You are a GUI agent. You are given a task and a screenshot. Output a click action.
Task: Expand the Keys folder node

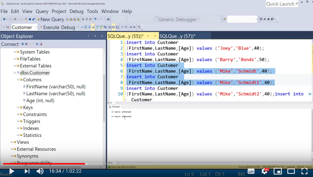(18, 107)
